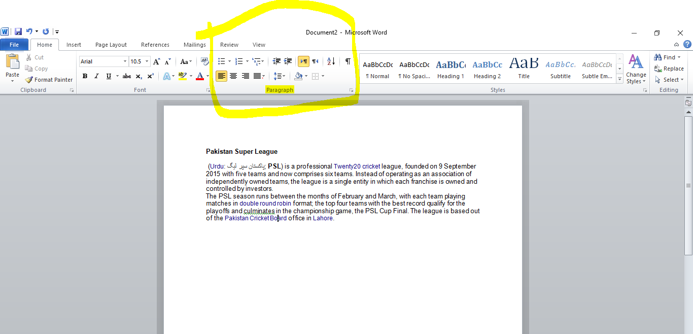The image size is (693, 334).
Task: Click the Bullets list icon
Action: 221,61
